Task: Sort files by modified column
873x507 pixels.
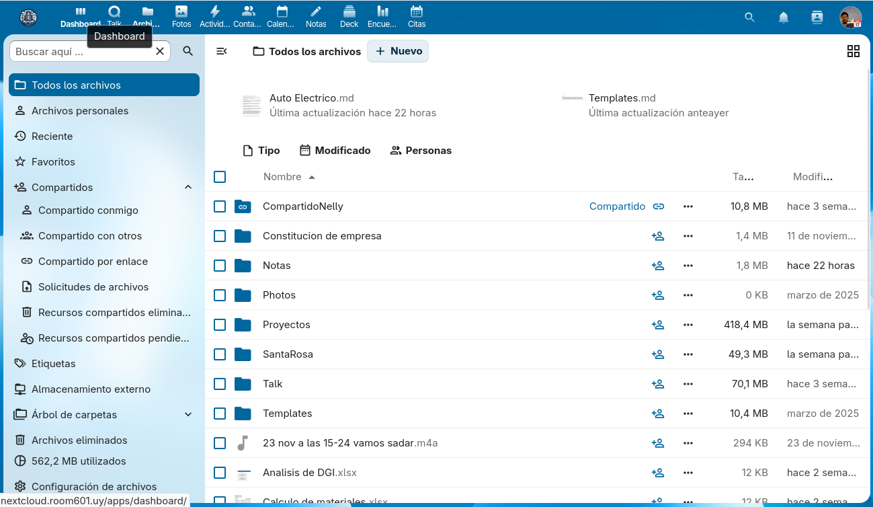Action: (x=813, y=177)
